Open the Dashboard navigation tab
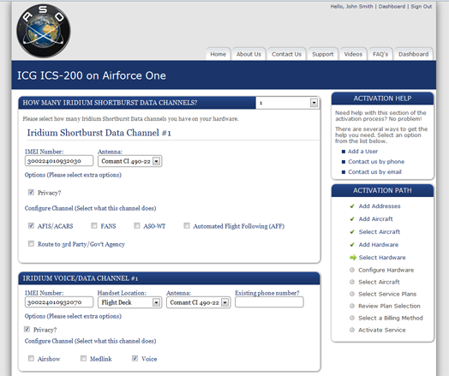The image size is (449, 376). (414, 54)
